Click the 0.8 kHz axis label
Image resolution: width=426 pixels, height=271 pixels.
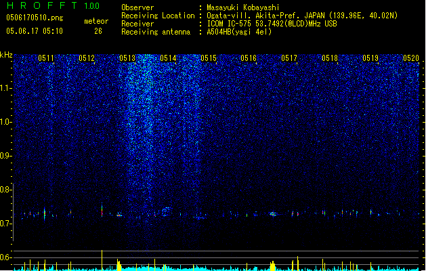5,190
